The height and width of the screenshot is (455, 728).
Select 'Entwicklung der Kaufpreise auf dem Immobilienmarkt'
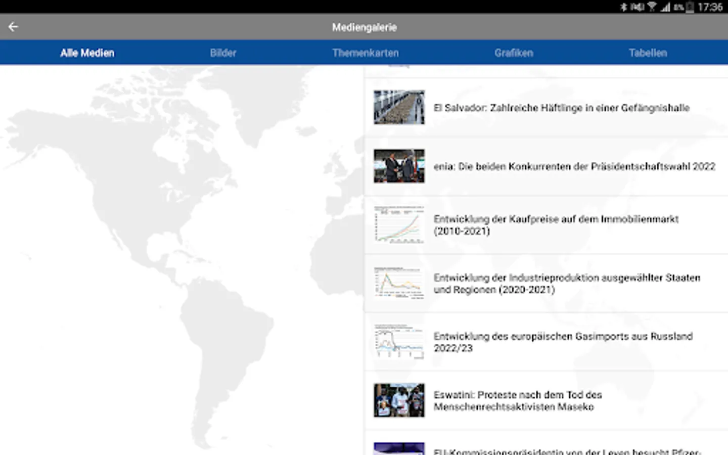pyautogui.click(x=556, y=219)
